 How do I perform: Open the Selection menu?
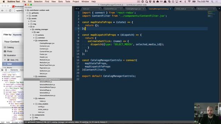click(x=38, y=1)
